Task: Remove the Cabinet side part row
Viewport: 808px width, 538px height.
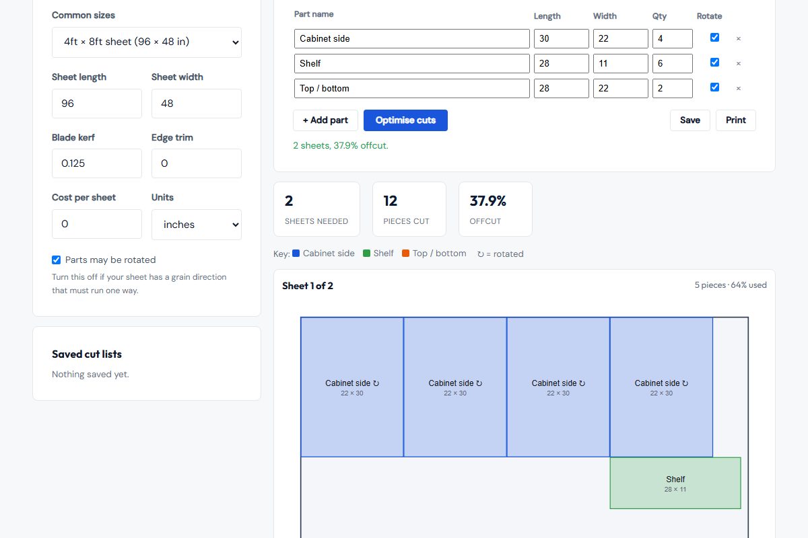Action: coord(738,39)
